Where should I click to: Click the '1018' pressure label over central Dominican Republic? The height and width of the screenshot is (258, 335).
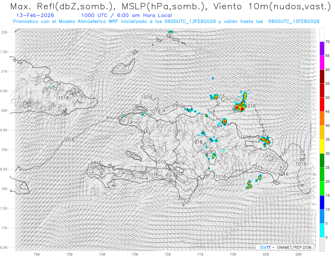(197, 142)
